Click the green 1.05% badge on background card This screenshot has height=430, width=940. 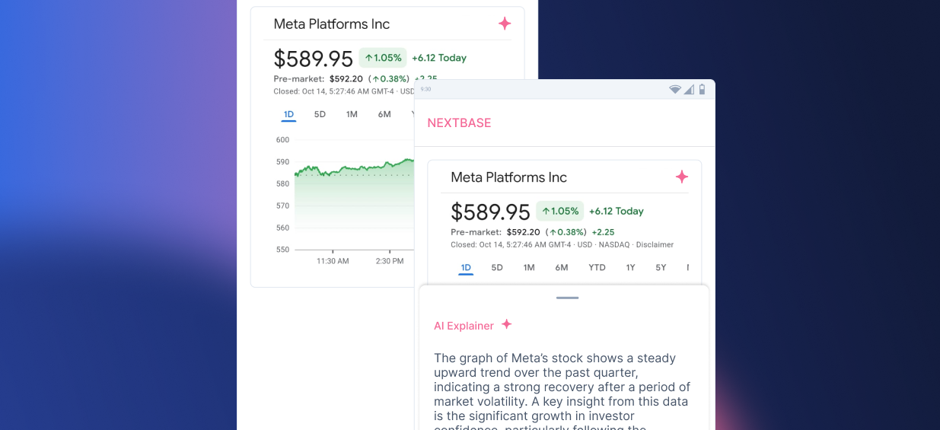[382, 58]
